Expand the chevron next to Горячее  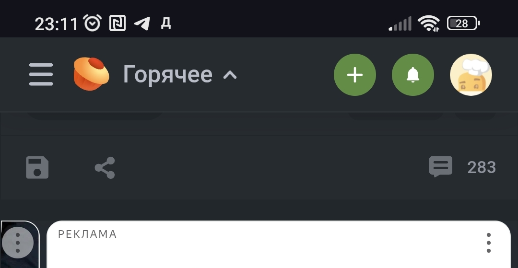click(230, 75)
